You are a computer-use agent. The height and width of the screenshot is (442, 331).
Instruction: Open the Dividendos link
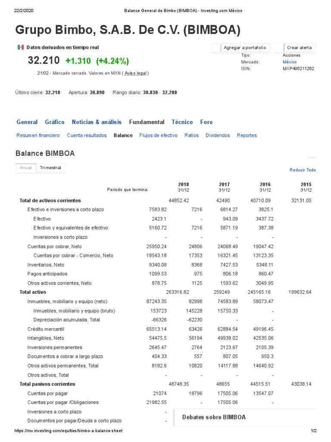tap(218, 135)
